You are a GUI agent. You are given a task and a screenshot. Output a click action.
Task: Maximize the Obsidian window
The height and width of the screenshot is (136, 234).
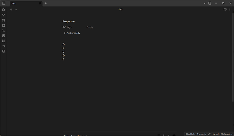pyautogui.click(x=223, y=3)
